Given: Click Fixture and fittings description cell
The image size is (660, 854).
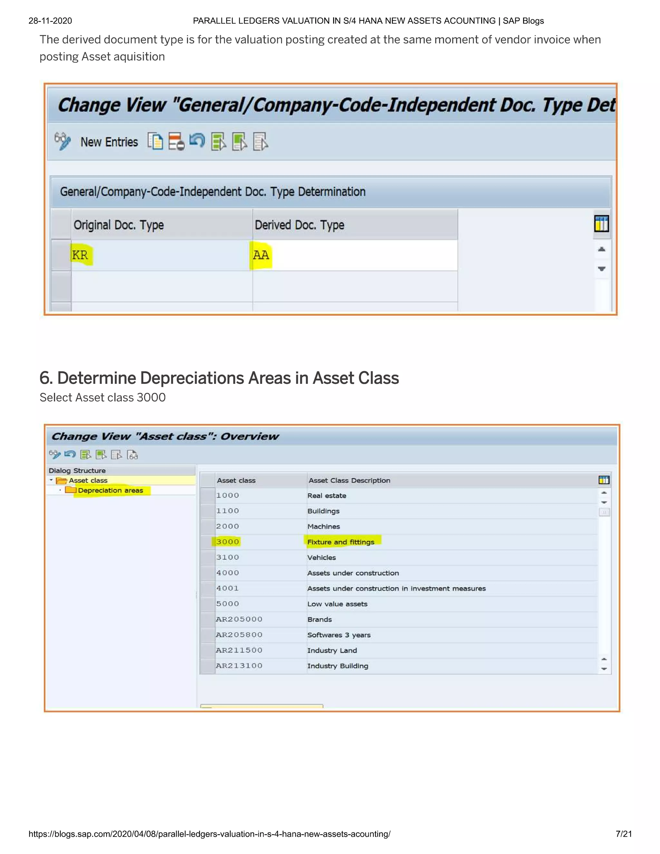Looking at the screenshot, I should (341, 542).
